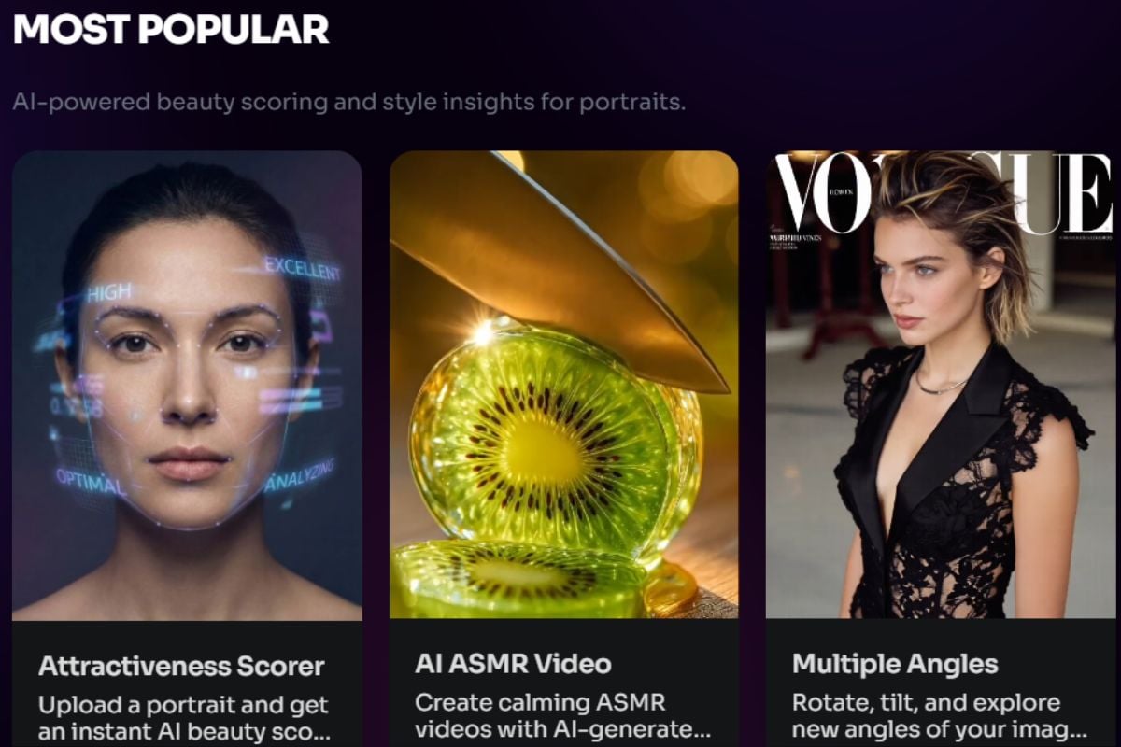This screenshot has height=747, width=1121.
Task: Open the Multiple Angles Vogue cover thumbnail
Action: [941, 385]
